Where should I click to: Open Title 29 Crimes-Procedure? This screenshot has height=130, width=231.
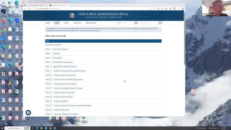(x=57, y=110)
